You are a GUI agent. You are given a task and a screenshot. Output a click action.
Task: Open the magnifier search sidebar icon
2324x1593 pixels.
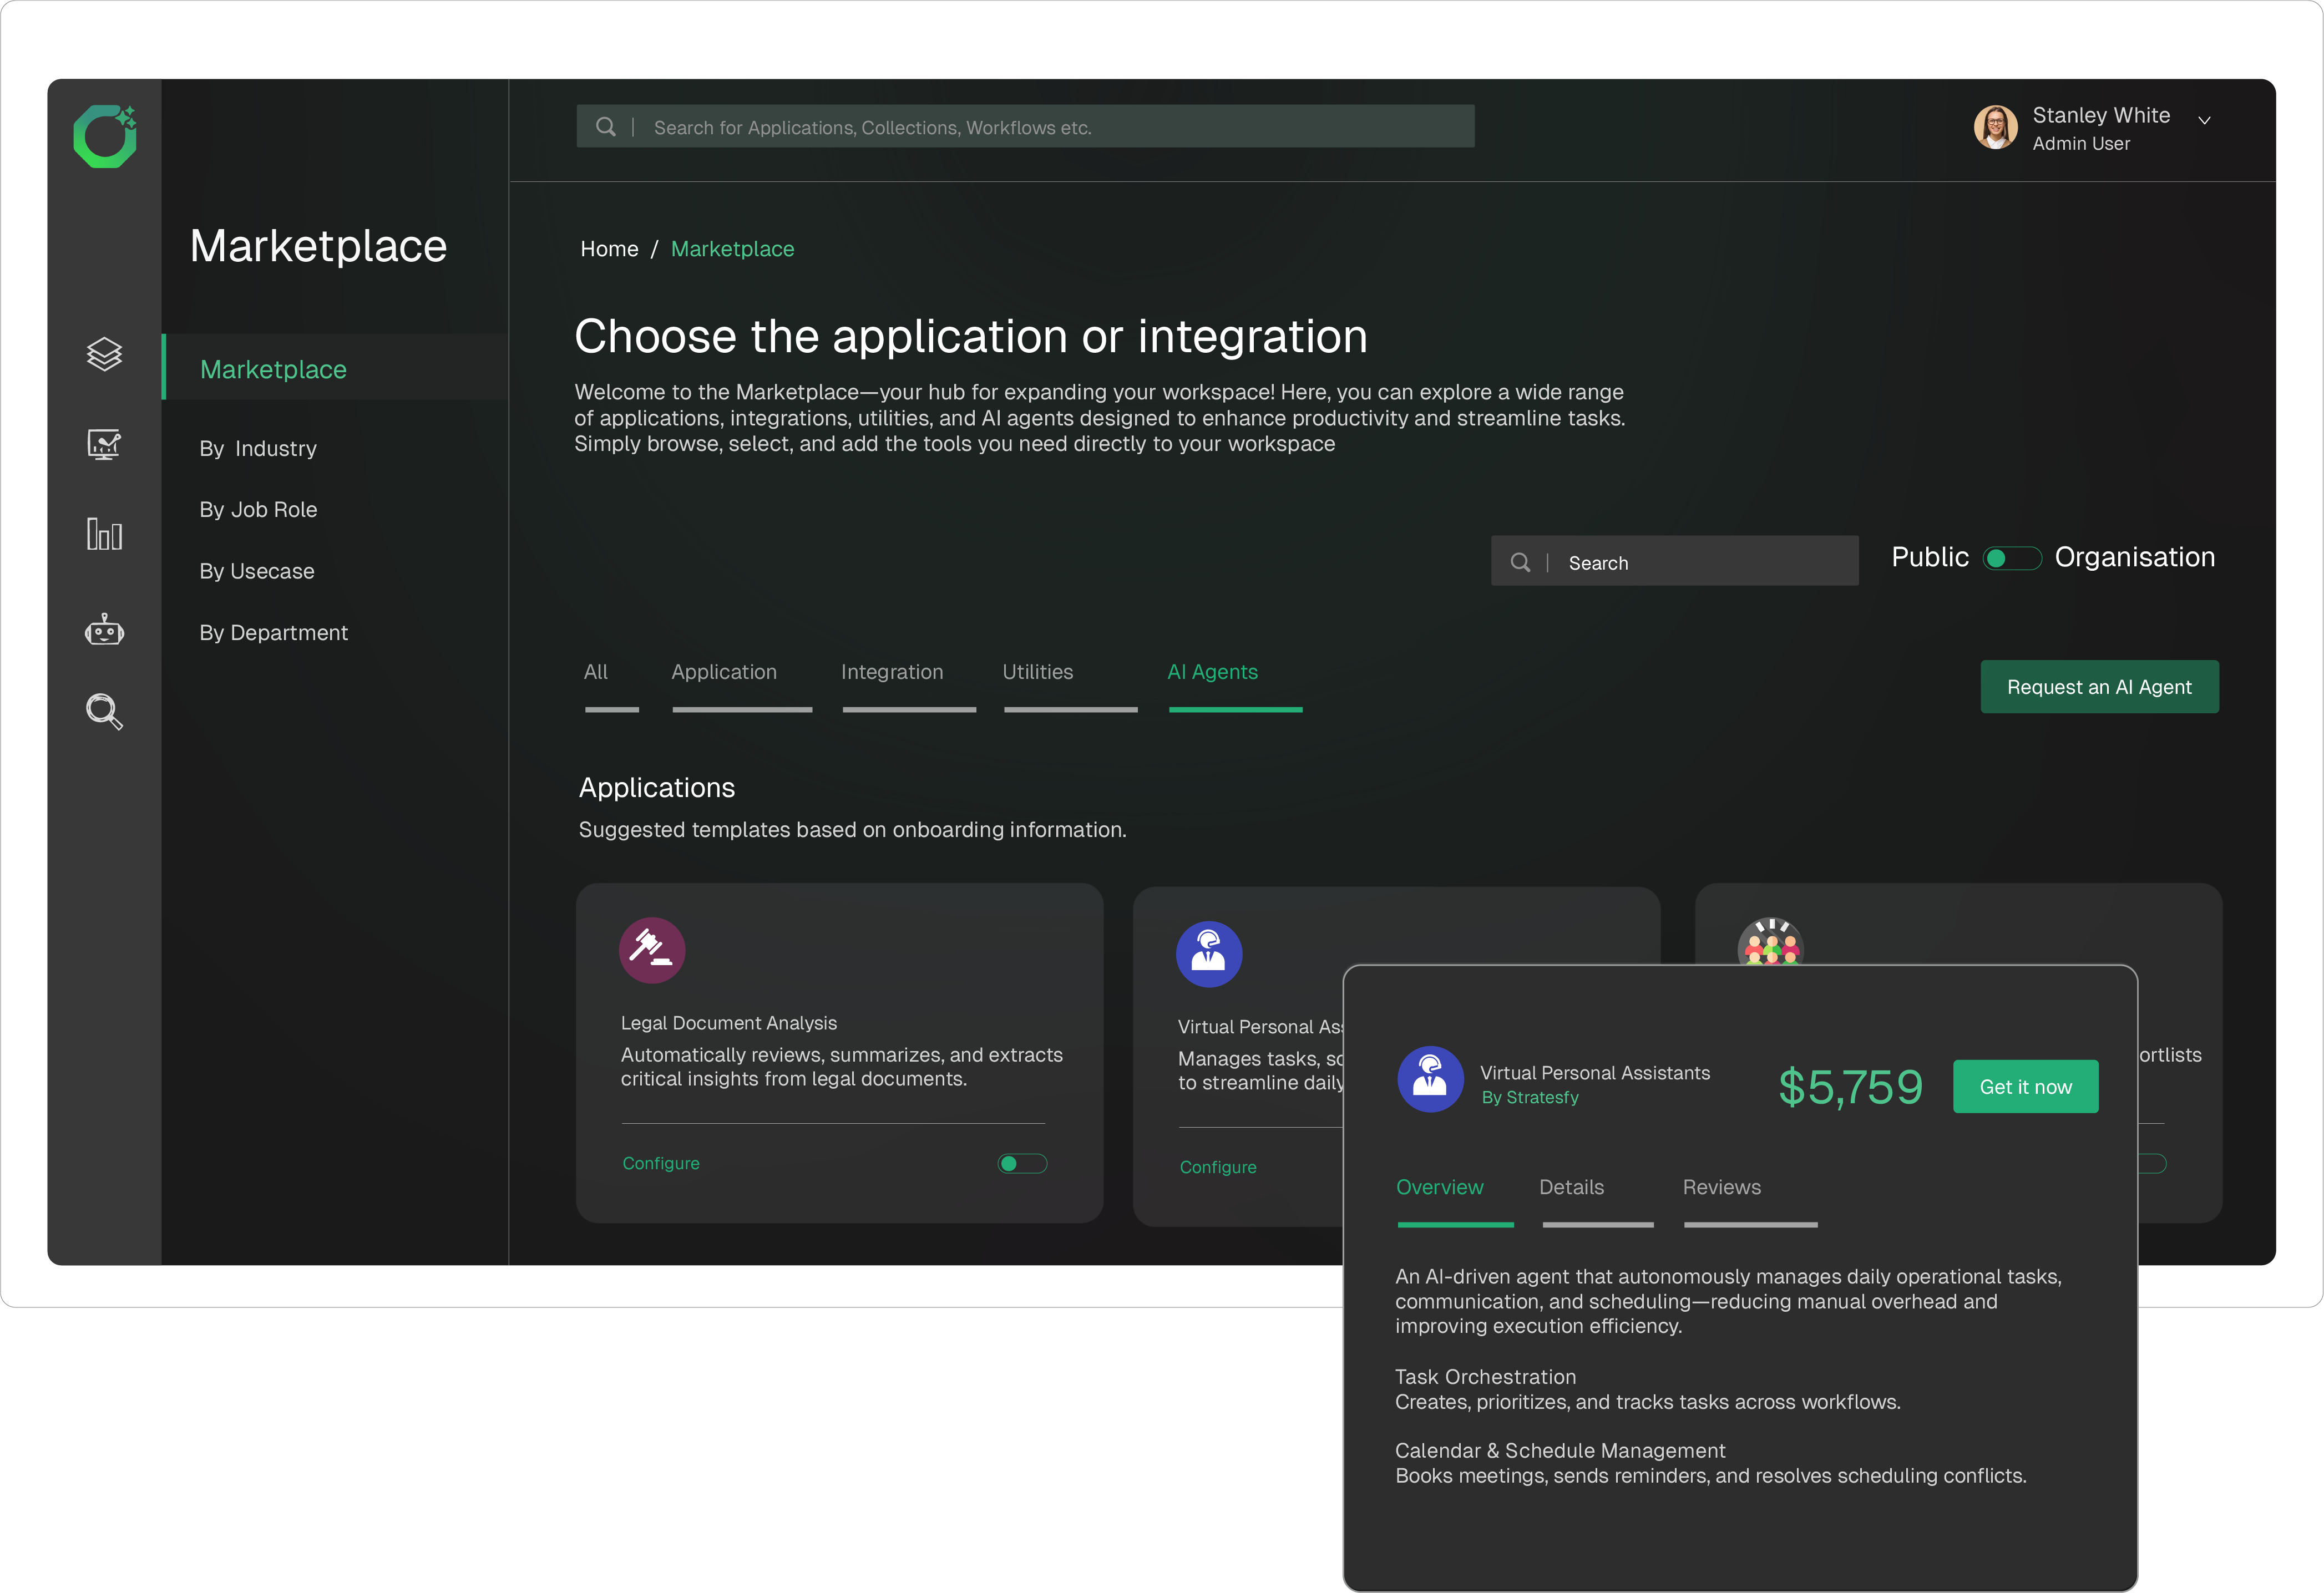104,712
